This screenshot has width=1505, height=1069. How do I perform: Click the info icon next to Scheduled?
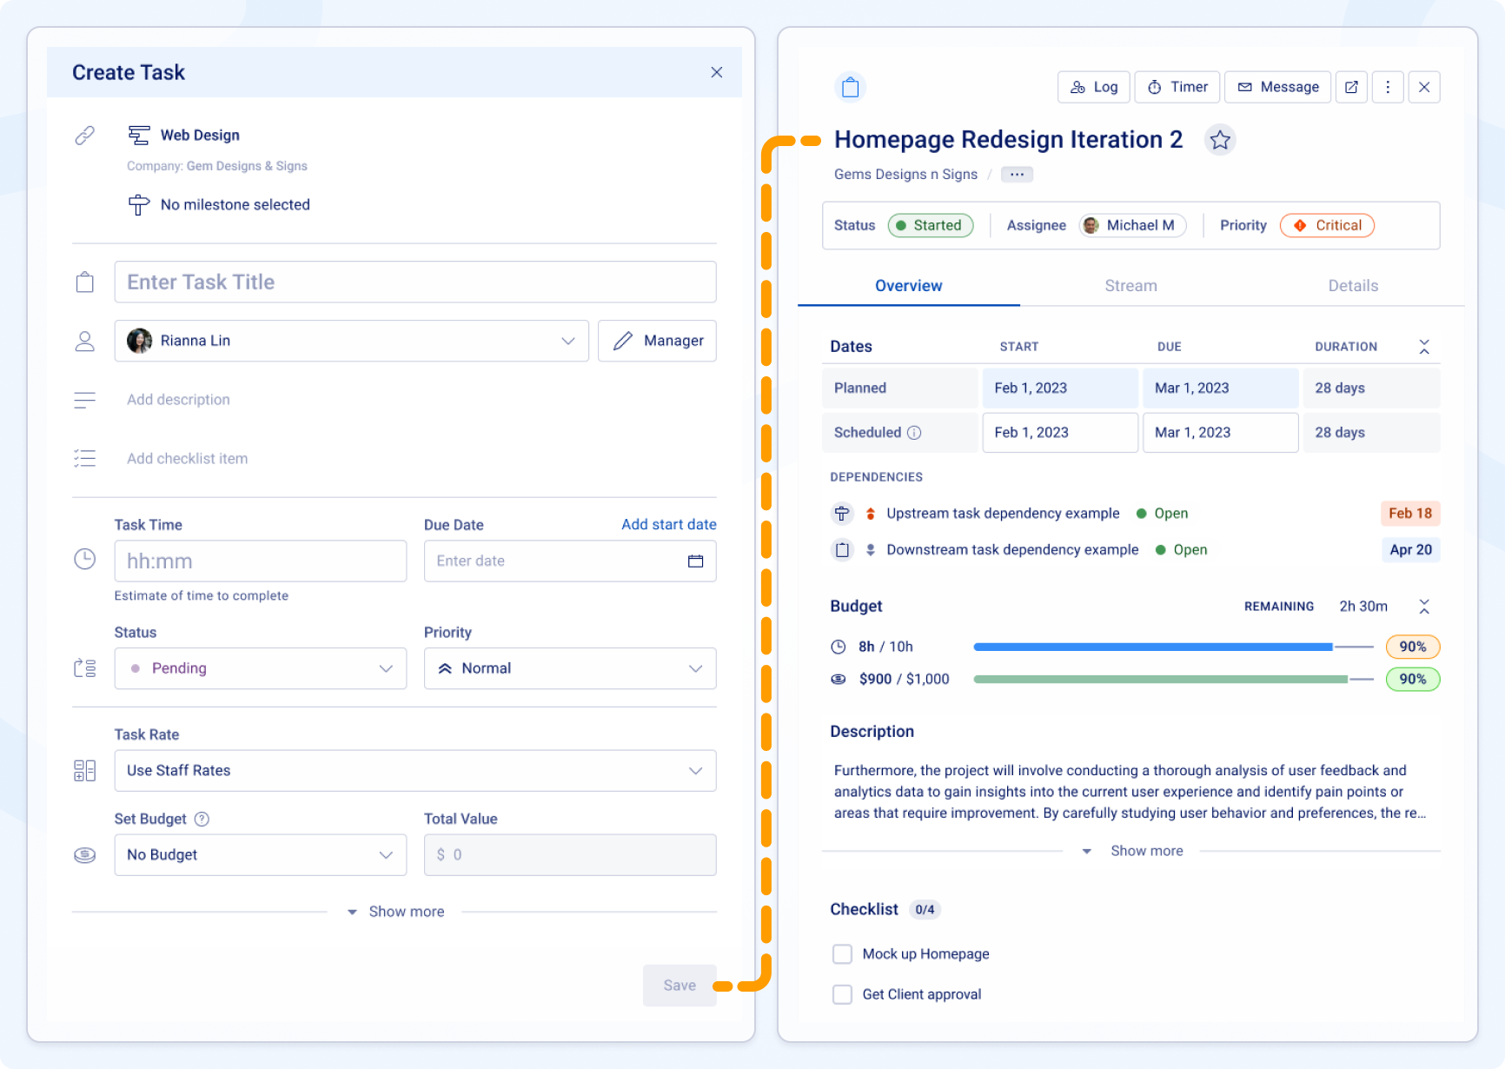pyautogui.click(x=914, y=433)
